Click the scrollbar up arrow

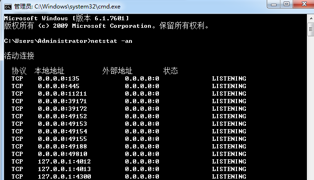pos(311,18)
